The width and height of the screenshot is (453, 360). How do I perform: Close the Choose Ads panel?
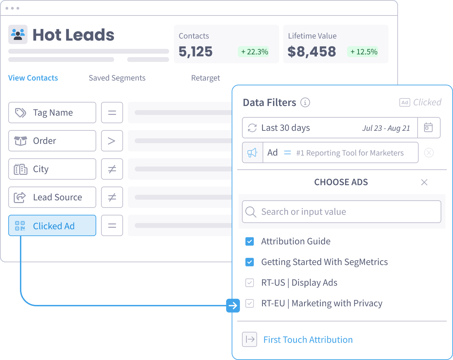[x=424, y=182]
